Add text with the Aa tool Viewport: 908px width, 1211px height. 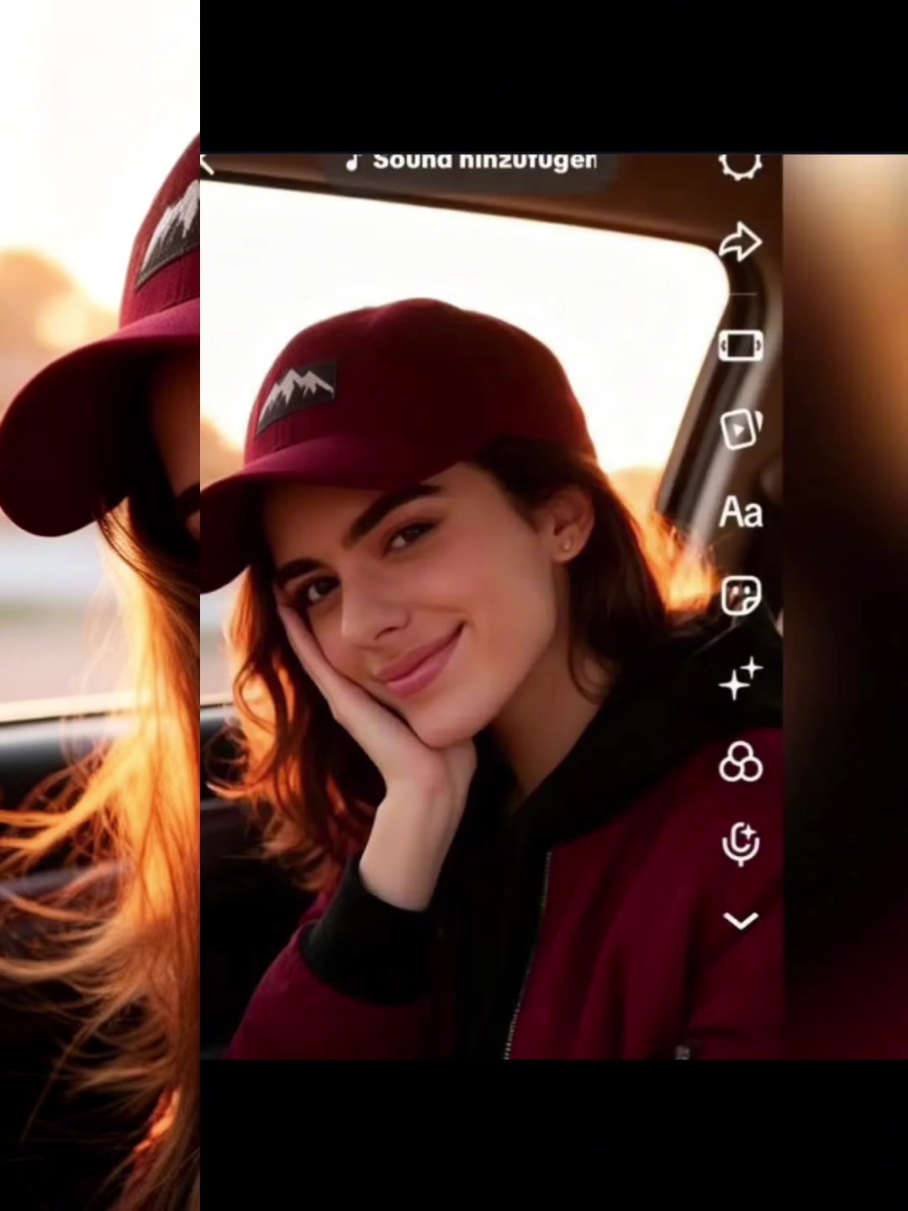coord(741,512)
